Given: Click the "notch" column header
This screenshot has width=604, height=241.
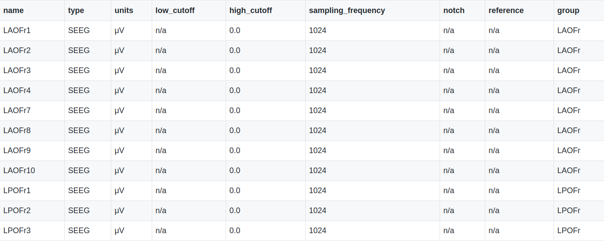Looking at the screenshot, I should tap(454, 10).
